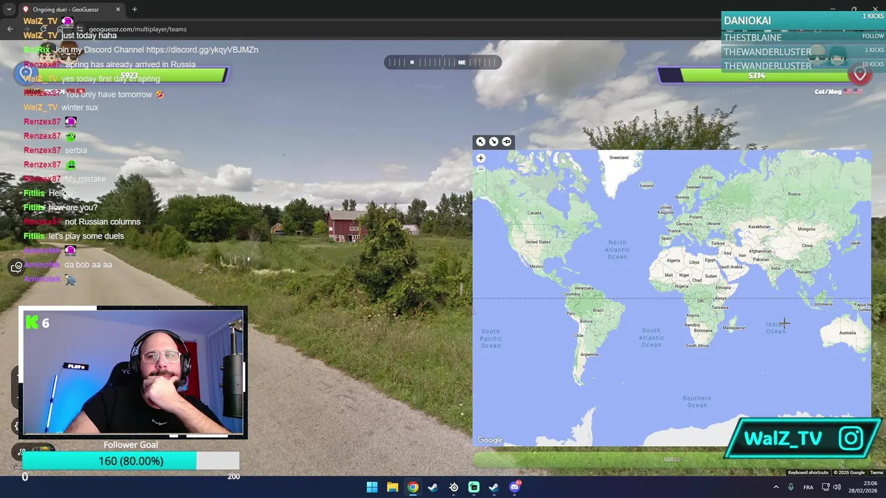Open the Discord invite link in chat
Viewport: 886px width, 498px height.
[202, 50]
